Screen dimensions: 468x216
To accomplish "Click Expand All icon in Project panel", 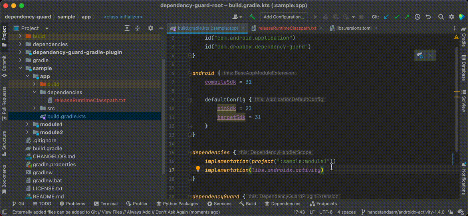I will coord(127,28).
